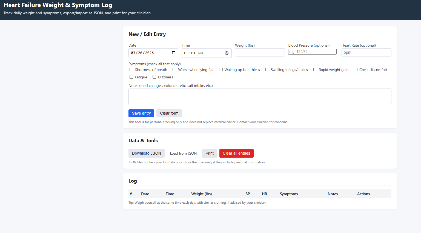421x233 pixels.
Task: Enable Swelling in legs/ankles checkbox
Action: point(267,70)
